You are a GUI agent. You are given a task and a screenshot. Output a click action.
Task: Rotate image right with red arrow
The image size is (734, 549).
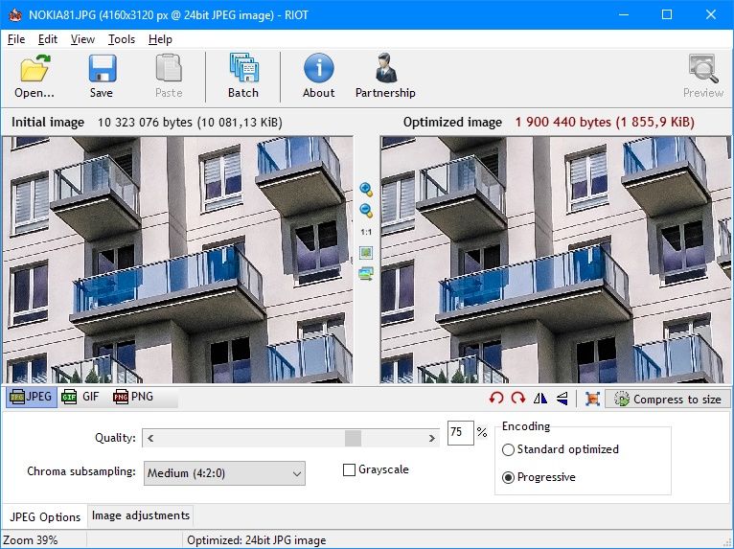coord(518,399)
